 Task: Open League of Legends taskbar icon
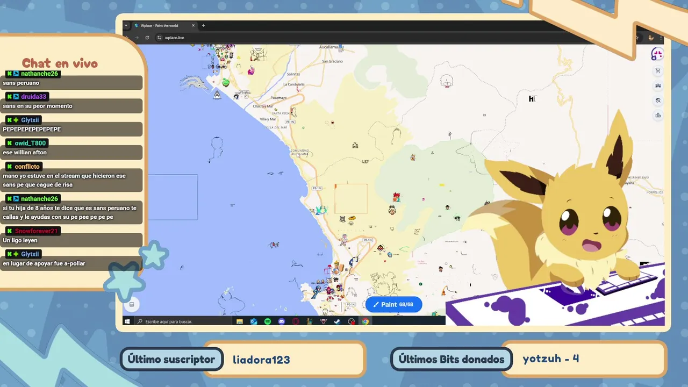pos(310,321)
